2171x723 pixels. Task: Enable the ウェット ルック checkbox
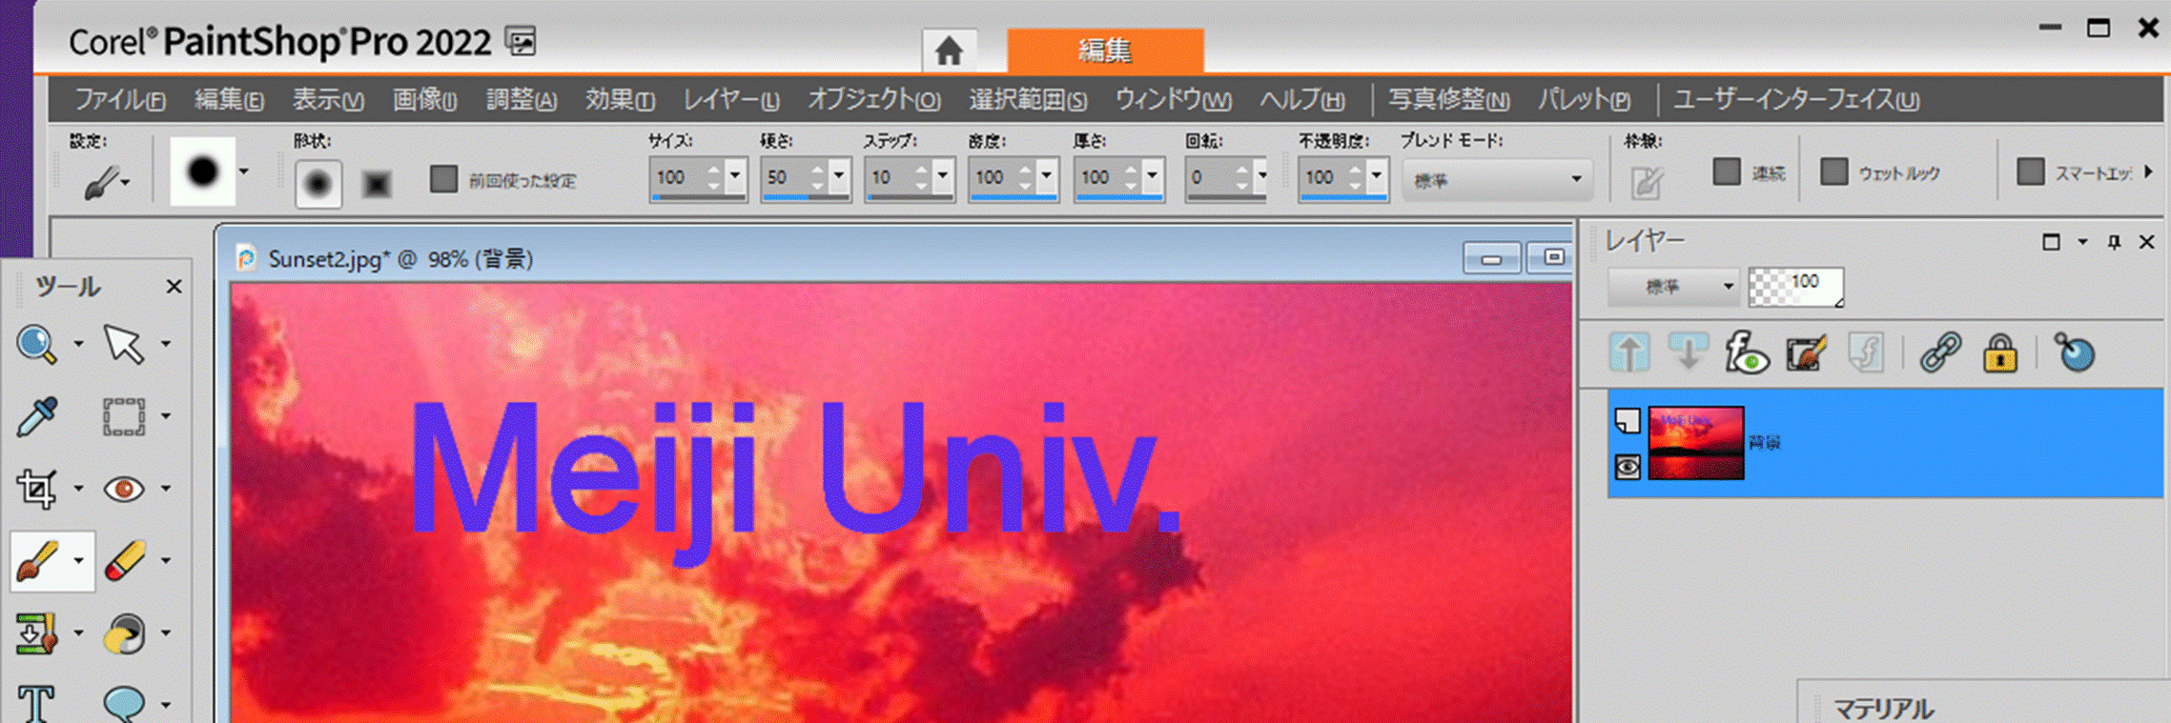pos(1834,171)
